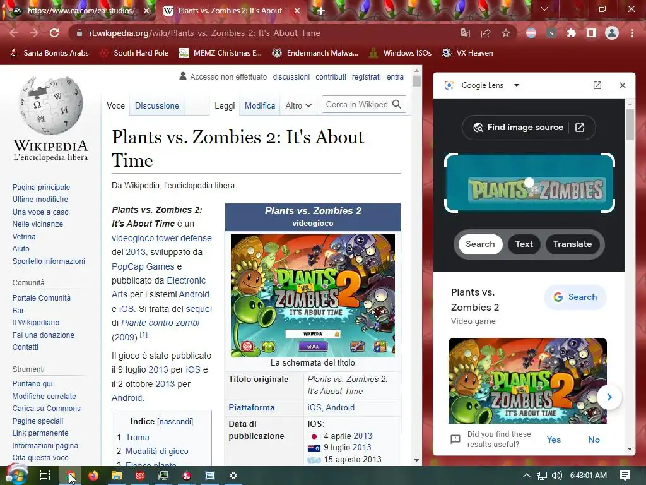This screenshot has height=485, width=646.
Task: Open the game title screen image in infobox
Action: pos(313,296)
